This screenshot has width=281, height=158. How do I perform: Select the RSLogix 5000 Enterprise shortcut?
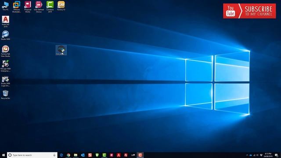[x=5, y=66]
